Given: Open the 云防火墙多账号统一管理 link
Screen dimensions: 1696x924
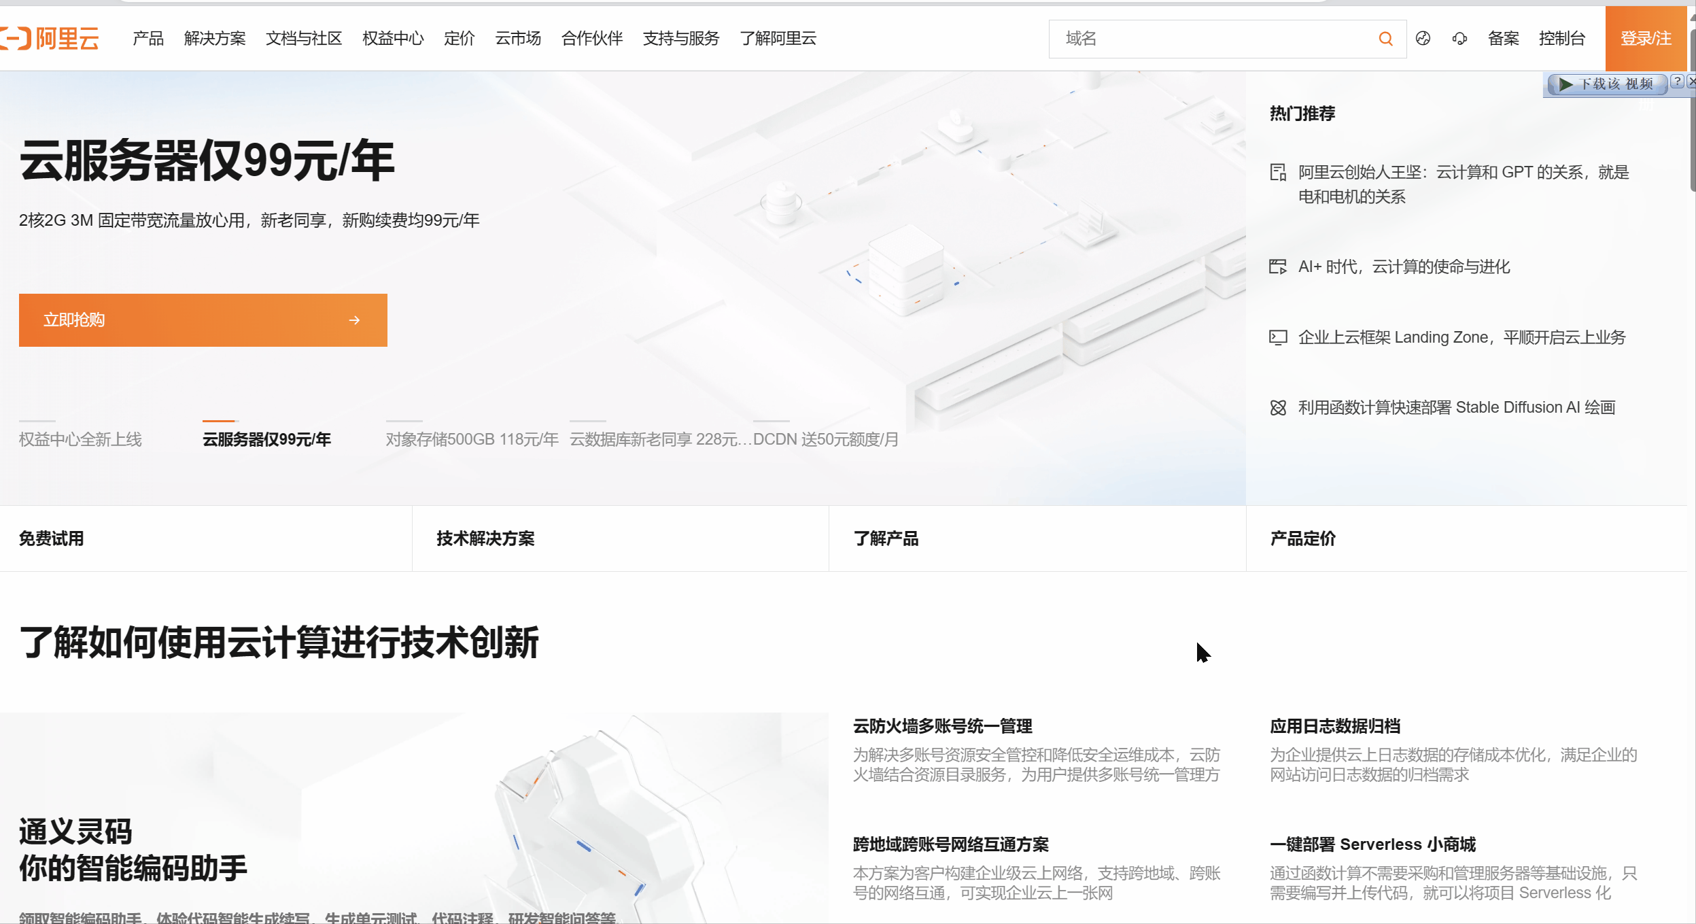Looking at the screenshot, I should 942,726.
